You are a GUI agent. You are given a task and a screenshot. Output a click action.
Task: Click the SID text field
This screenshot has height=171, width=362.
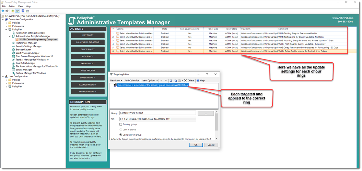click(x=158, y=119)
